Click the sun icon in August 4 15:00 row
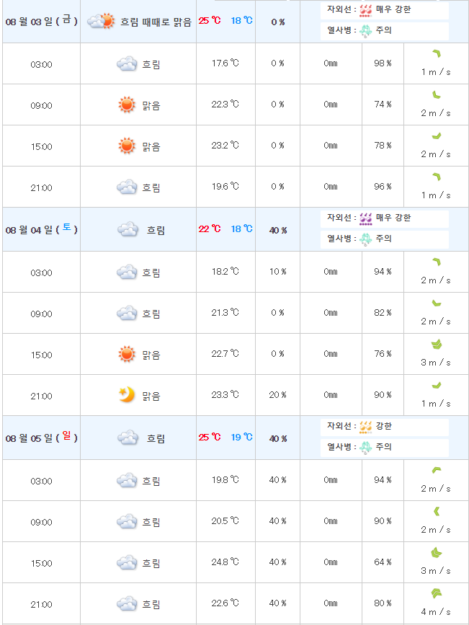Viewport: 469px width, 625px height. click(127, 354)
